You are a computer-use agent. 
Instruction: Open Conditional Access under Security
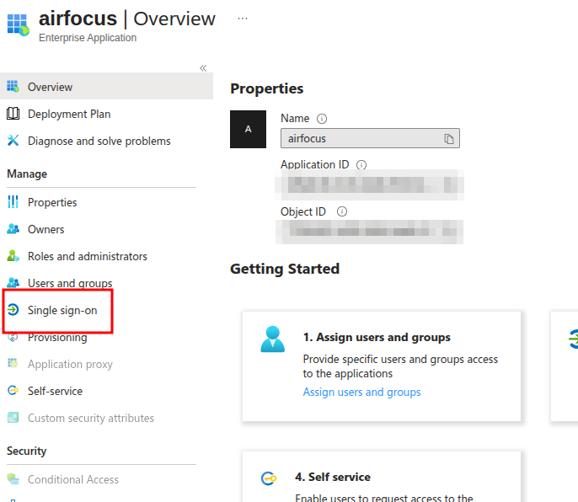tap(73, 479)
